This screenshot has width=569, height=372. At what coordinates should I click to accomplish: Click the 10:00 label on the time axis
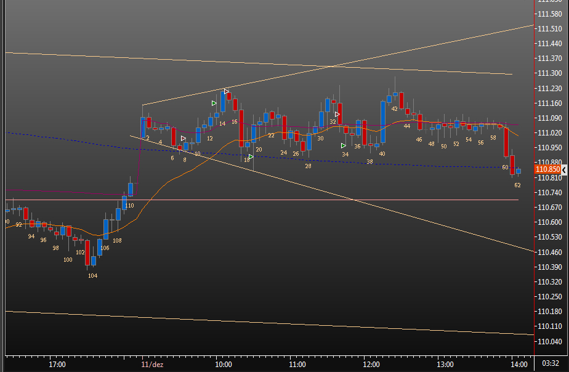pyautogui.click(x=224, y=365)
